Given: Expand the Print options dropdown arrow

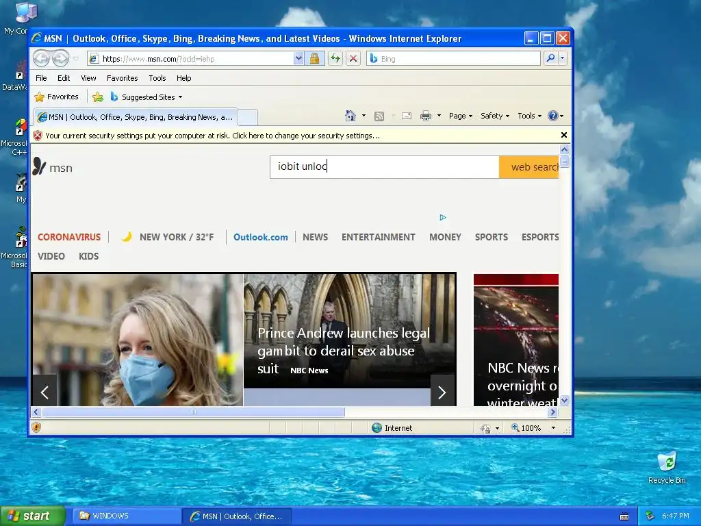Looking at the screenshot, I should click(x=439, y=116).
